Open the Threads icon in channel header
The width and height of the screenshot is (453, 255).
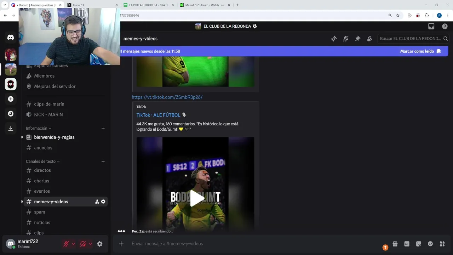tap(334, 39)
